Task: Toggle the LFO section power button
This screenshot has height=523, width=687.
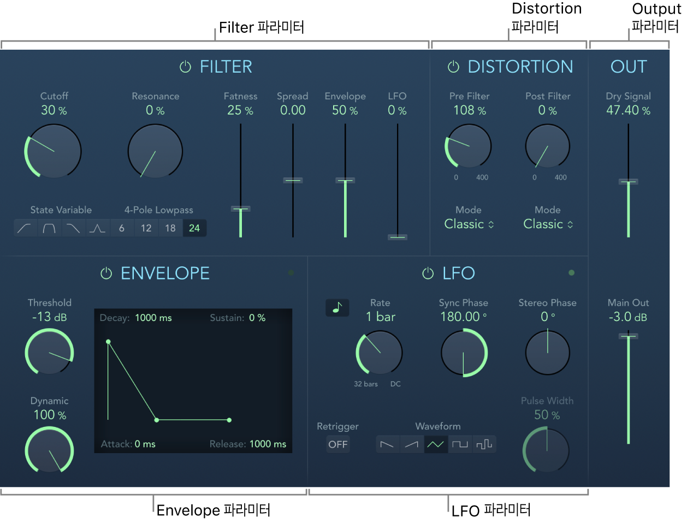Action: (428, 273)
